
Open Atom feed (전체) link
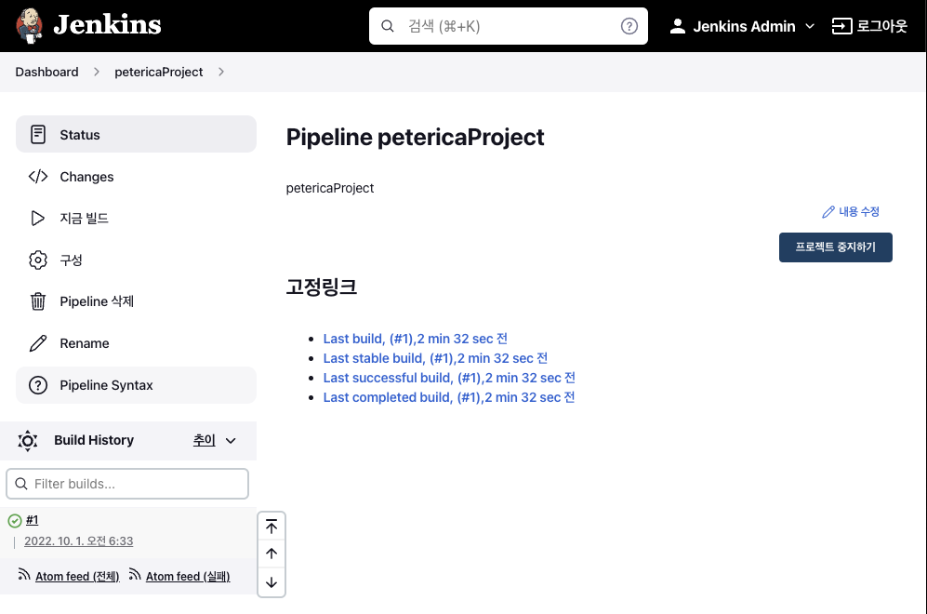click(x=77, y=576)
